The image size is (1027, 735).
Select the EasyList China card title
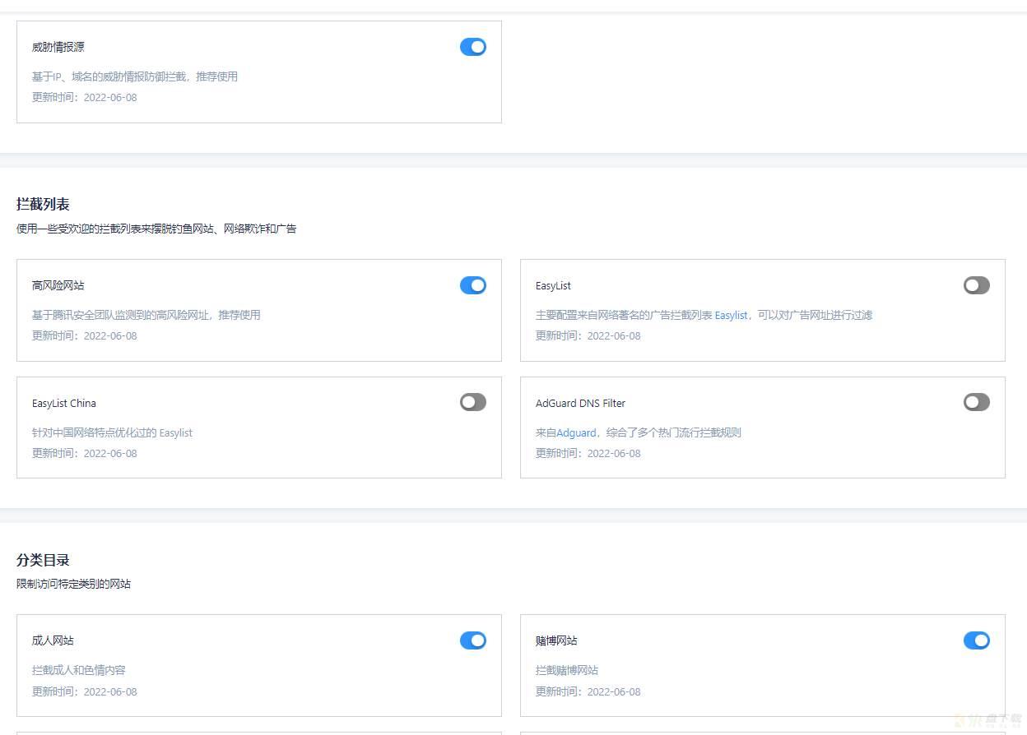(64, 403)
